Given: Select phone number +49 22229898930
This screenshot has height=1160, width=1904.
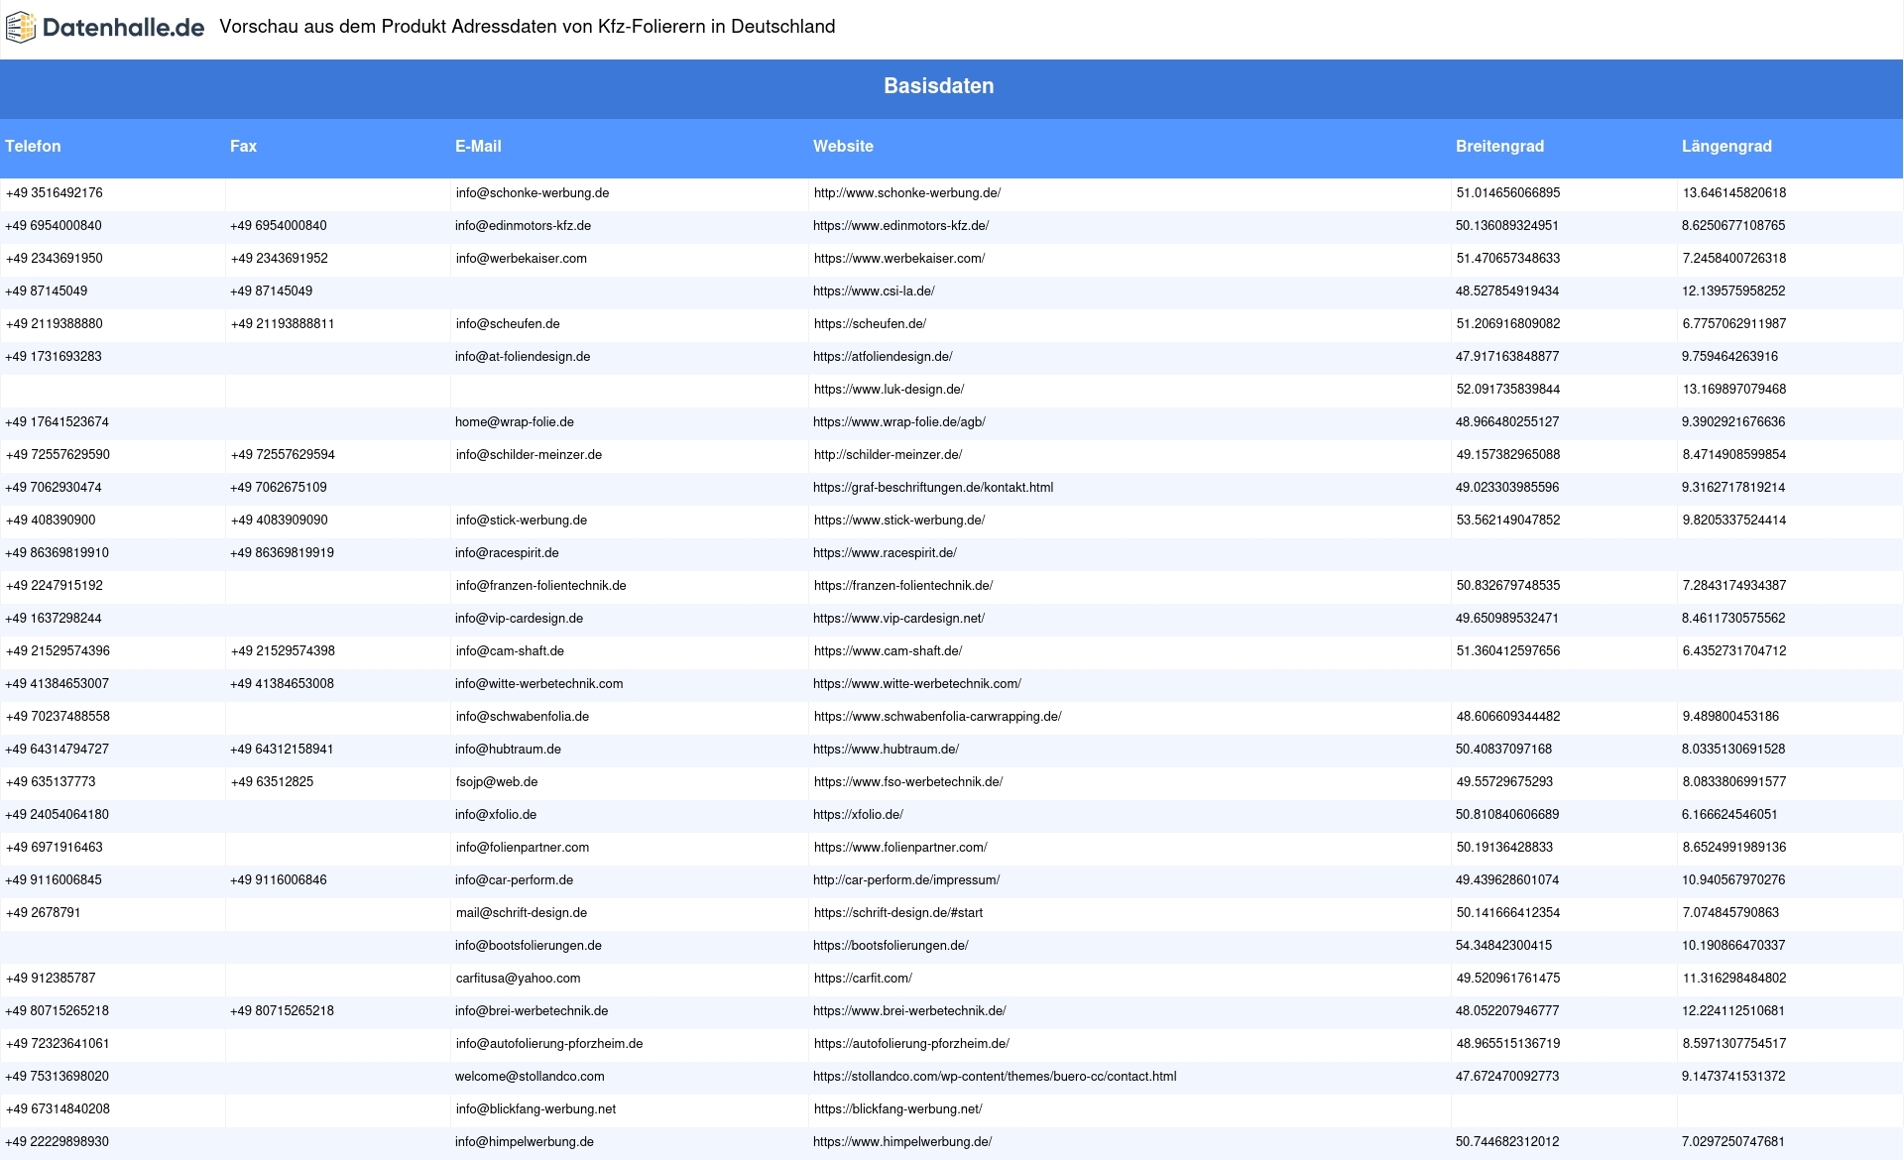Looking at the screenshot, I should 57,1142.
